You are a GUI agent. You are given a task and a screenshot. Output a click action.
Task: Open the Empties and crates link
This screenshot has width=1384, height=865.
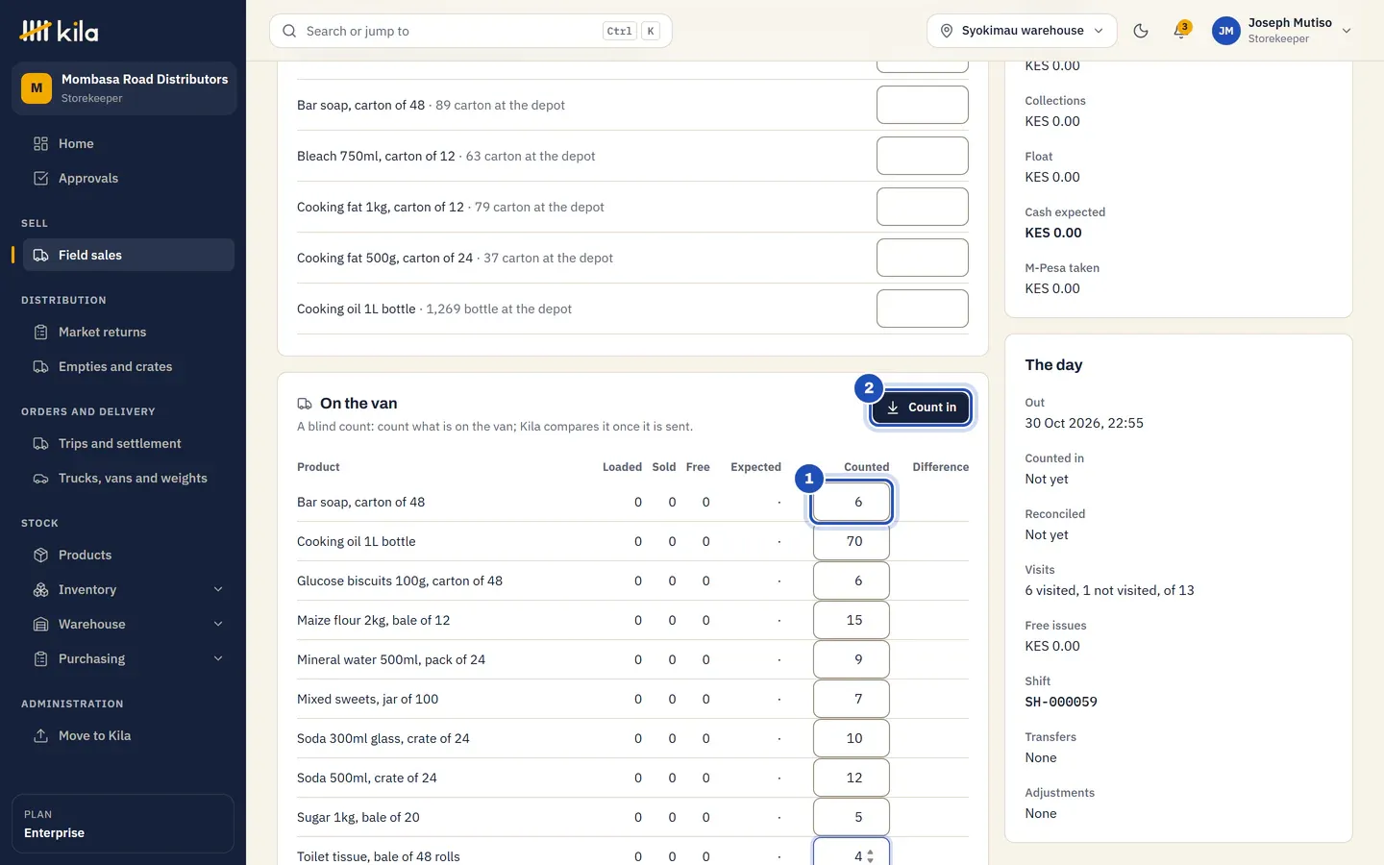[x=129, y=366]
